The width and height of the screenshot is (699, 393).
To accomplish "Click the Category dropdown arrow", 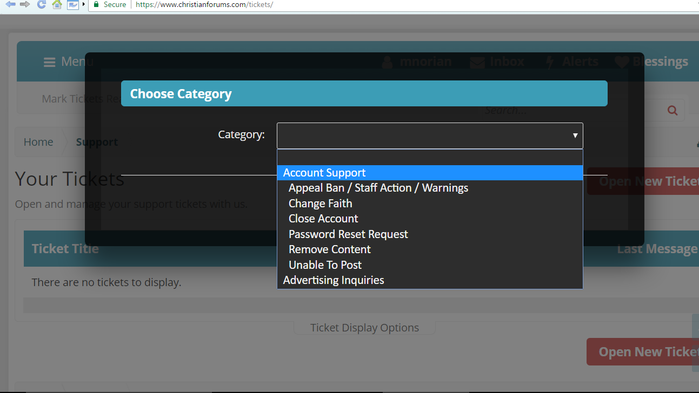I will (x=575, y=135).
